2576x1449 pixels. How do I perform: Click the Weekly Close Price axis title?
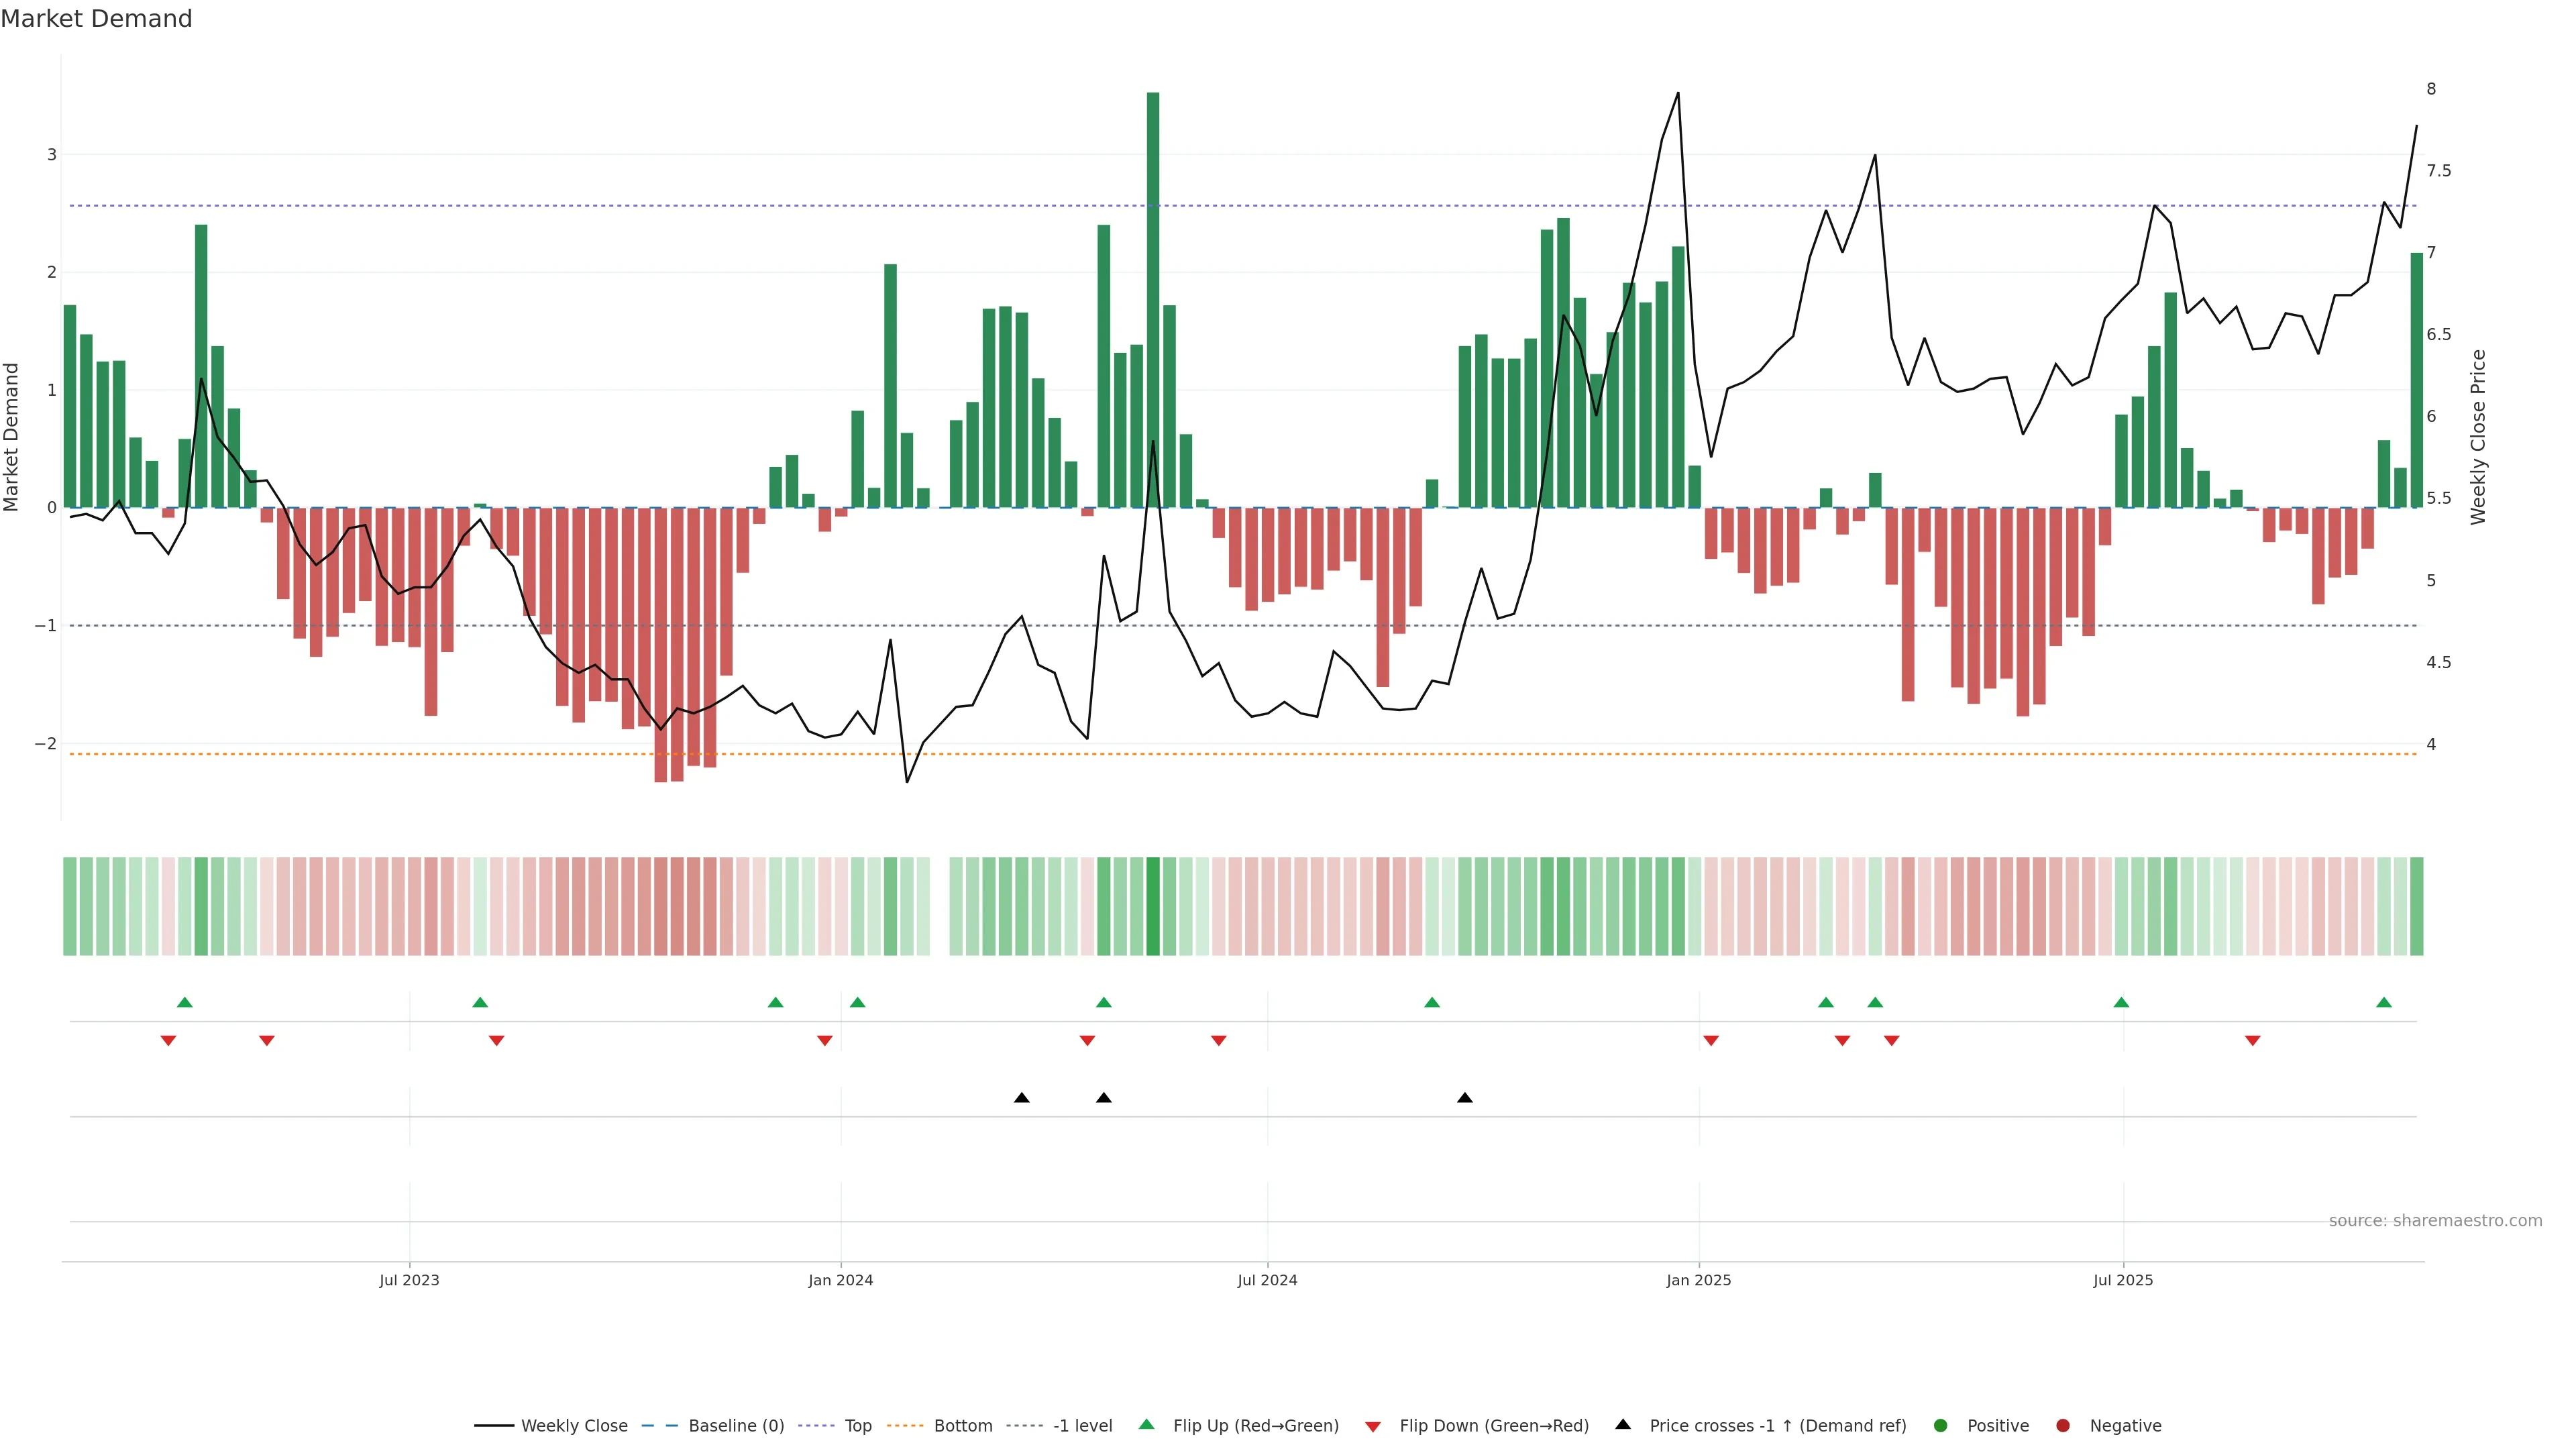pyautogui.click(x=2477, y=437)
